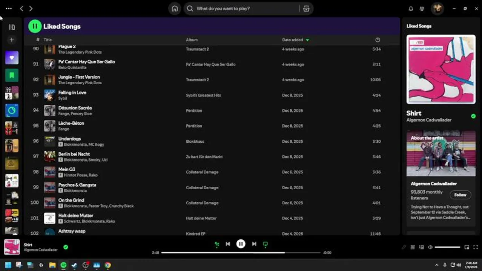Sort by Album column header
The image size is (482, 271).
click(x=192, y=40)
